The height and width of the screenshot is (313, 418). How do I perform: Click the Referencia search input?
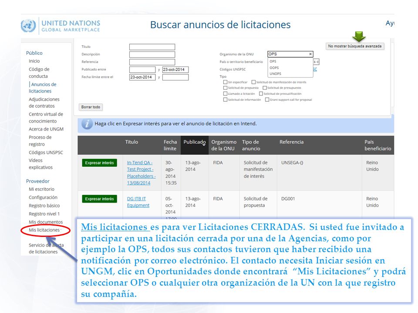pyautogui.click(x=152, y=62)
